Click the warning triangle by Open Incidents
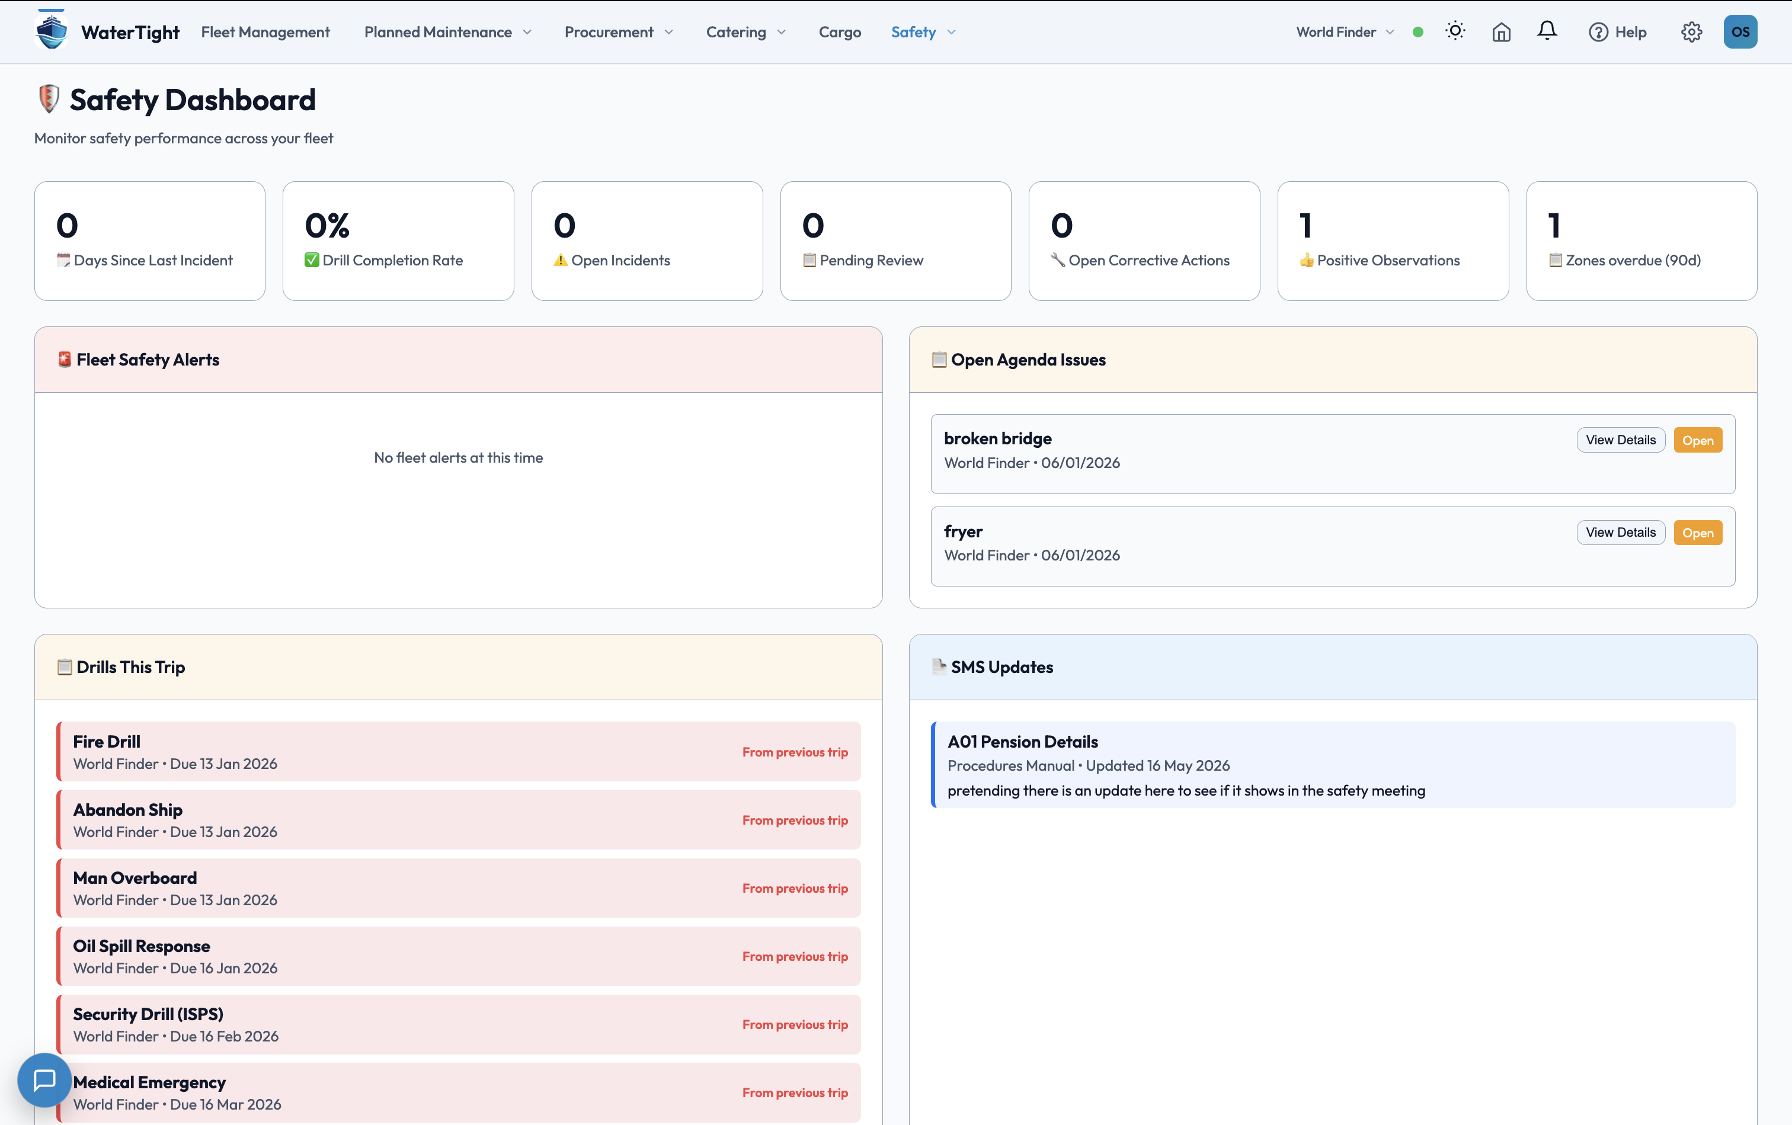This screenshot has height=1125, width=1792. point(561,261)
